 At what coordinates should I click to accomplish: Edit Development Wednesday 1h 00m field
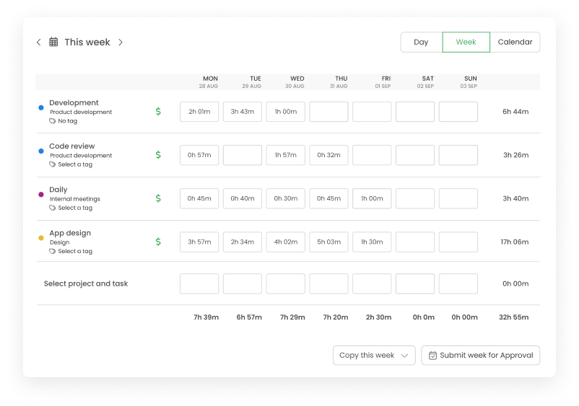tap(285, 111)
